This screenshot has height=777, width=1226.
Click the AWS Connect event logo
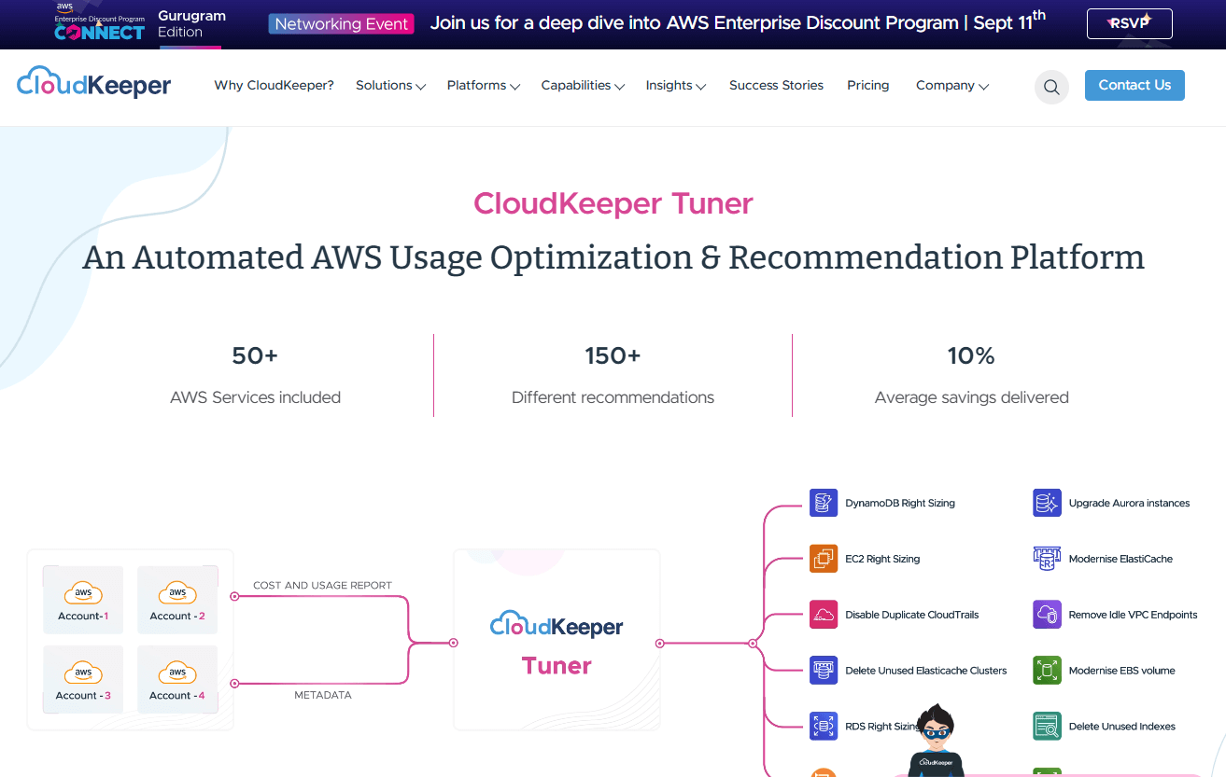(99, 22)
